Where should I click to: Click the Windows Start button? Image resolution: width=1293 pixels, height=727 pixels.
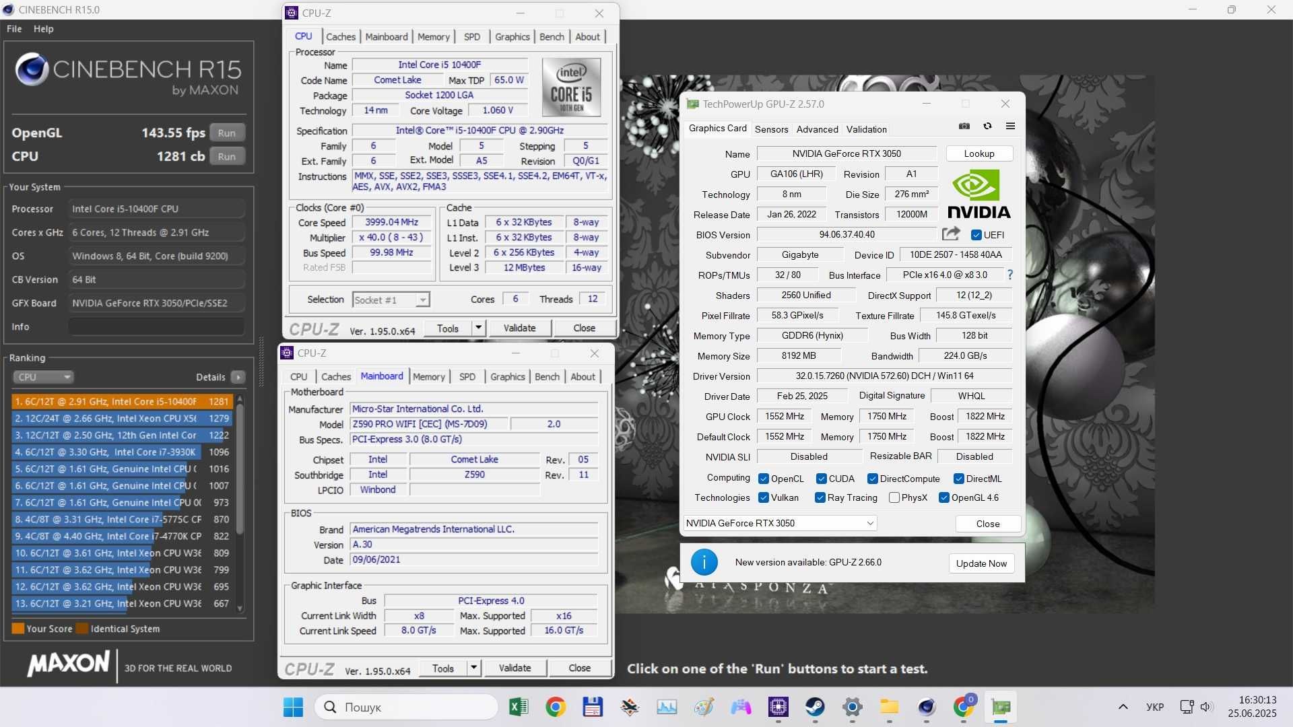click(x=293, y=707)
